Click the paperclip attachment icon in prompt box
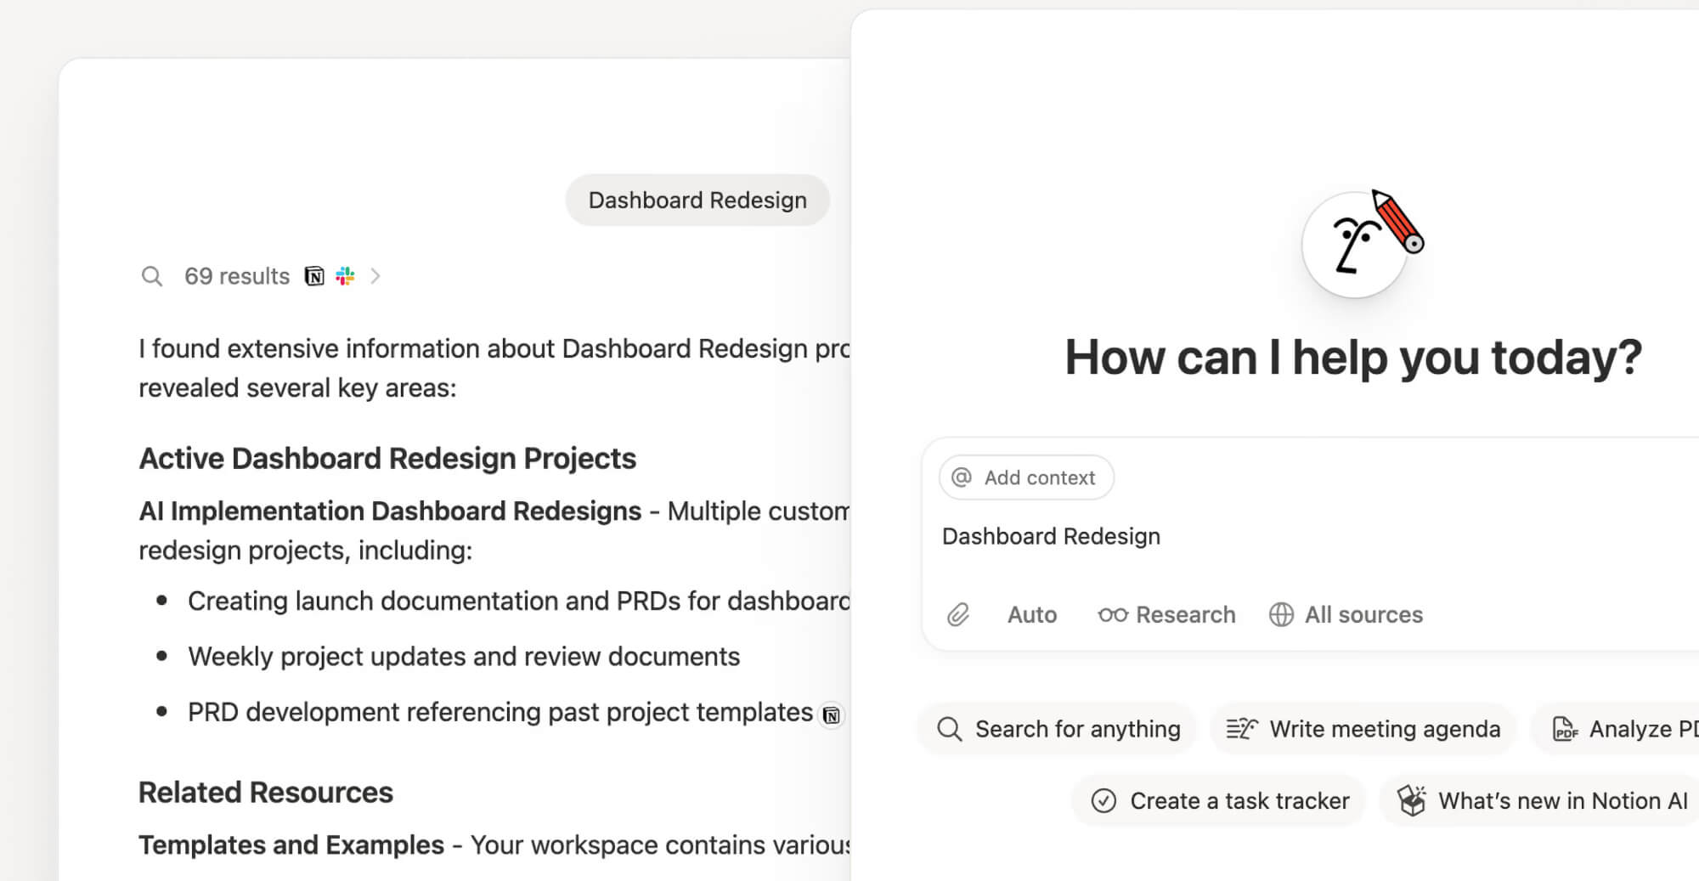This screenshot has width=1699, height=881. pos(958,614)
